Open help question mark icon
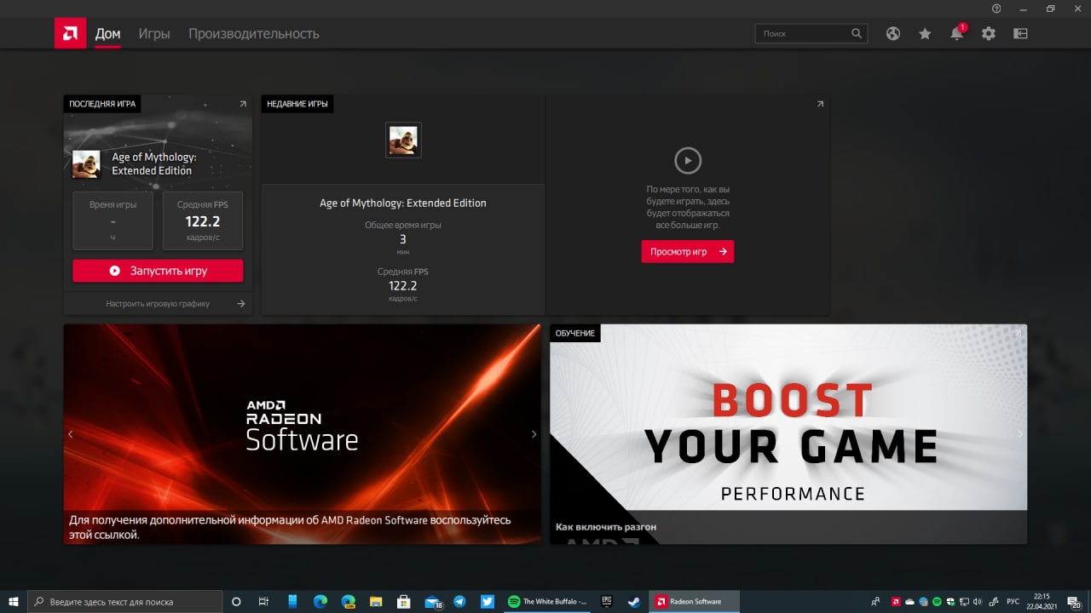Image resolution: width=1091 pixels, height=613 pixels. click(996, 8)
